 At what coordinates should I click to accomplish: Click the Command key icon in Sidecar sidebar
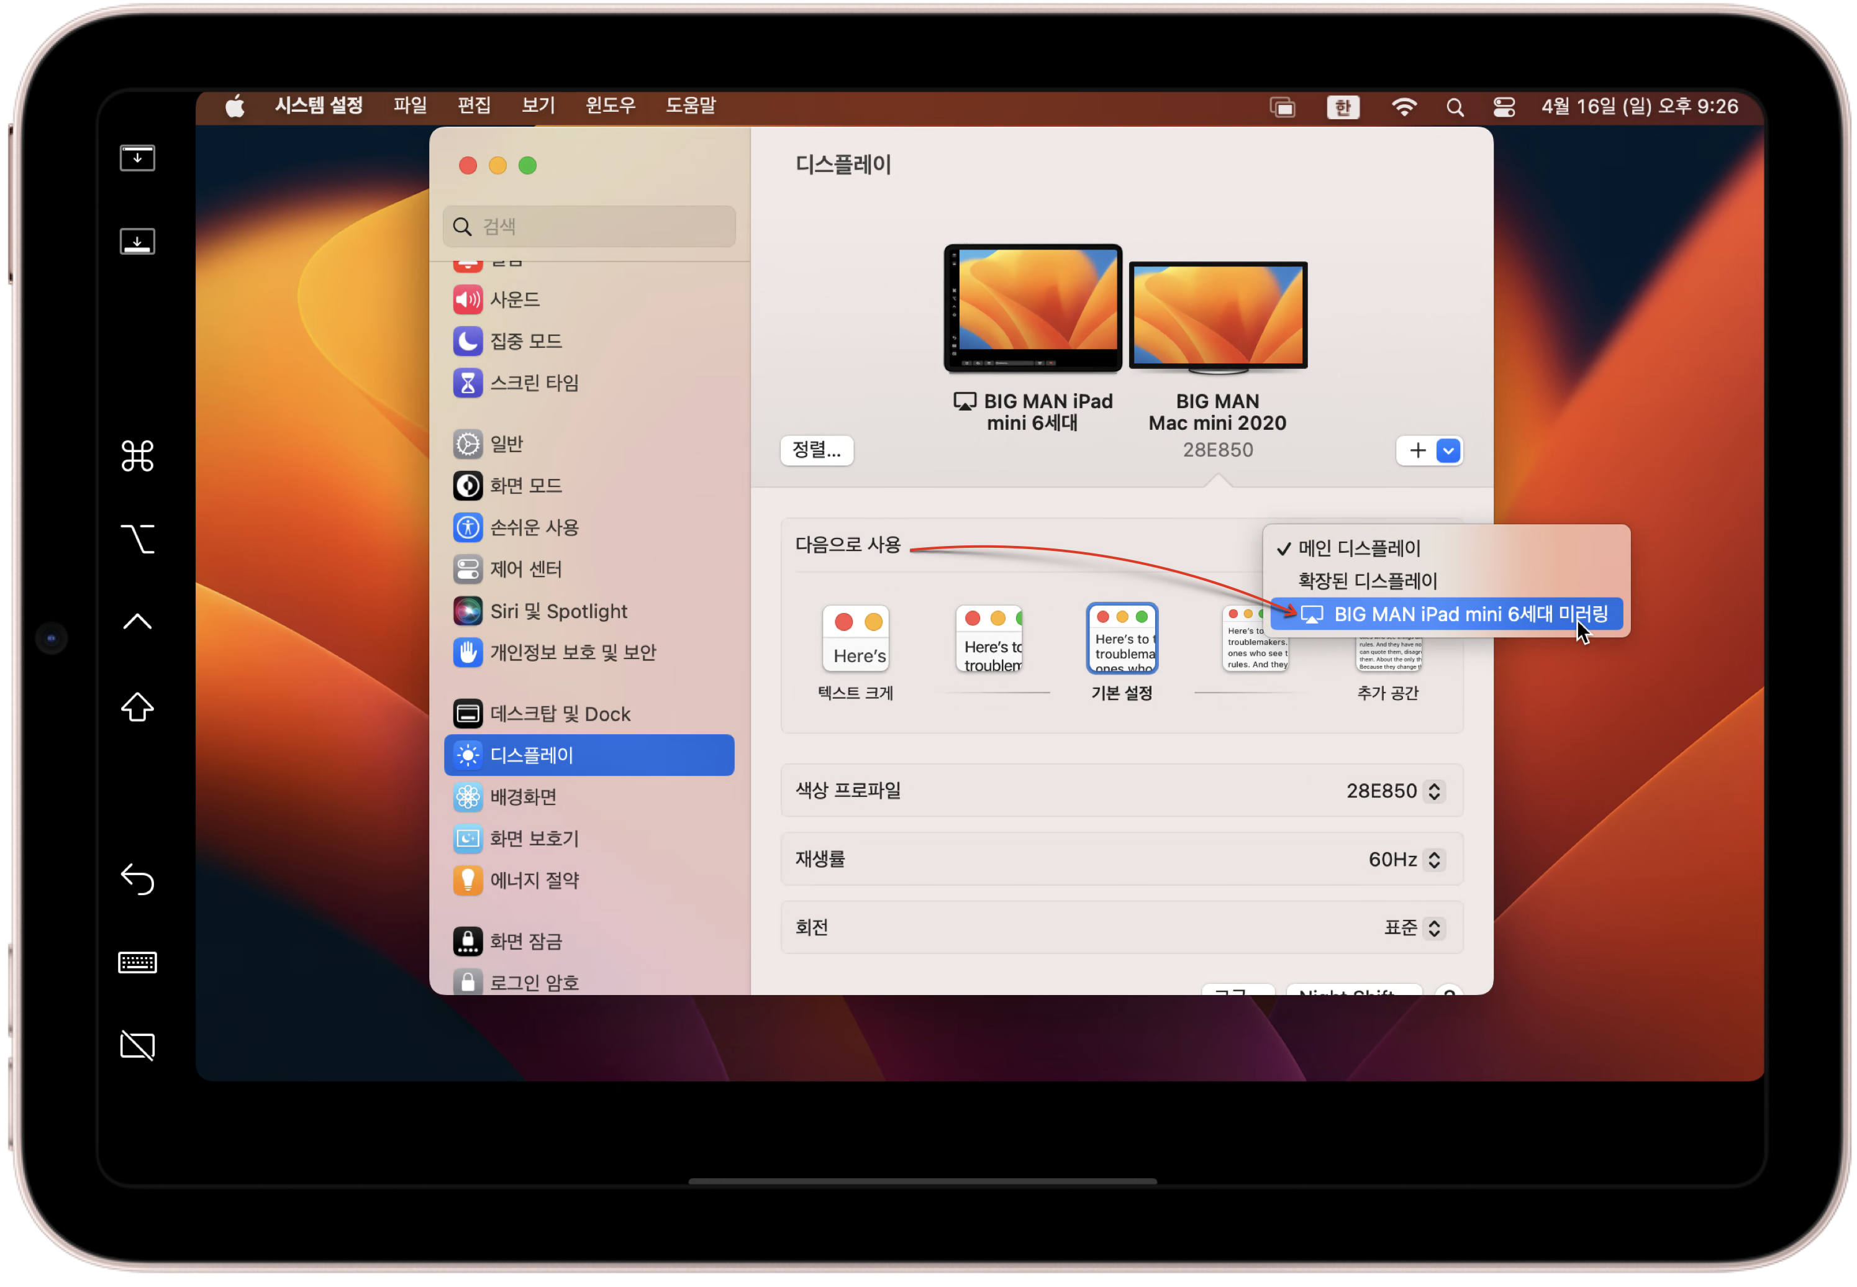(137, 456)
